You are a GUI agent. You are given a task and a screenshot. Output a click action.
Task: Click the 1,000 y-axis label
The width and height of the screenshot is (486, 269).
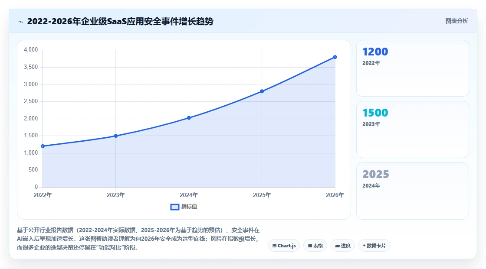pyautogui.click(x=31, y=152)
